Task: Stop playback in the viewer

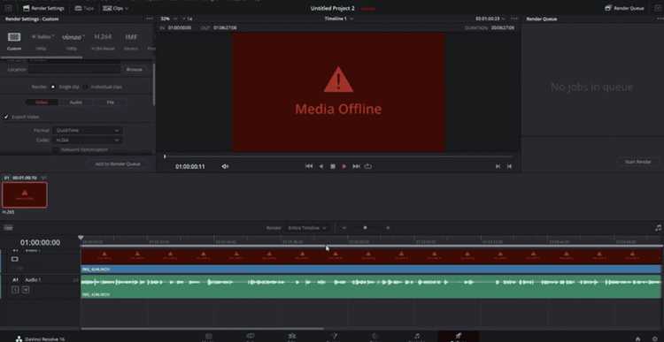Action: (x=333, y=166)
